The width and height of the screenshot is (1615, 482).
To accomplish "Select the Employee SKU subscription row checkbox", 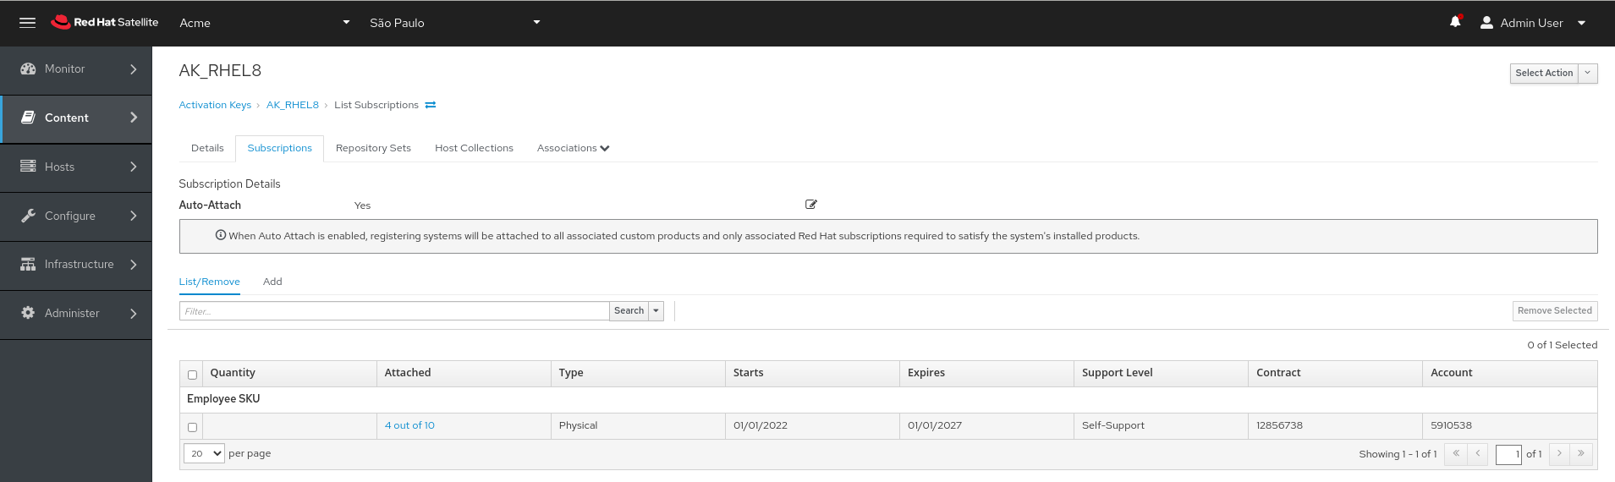I will 192,427.
